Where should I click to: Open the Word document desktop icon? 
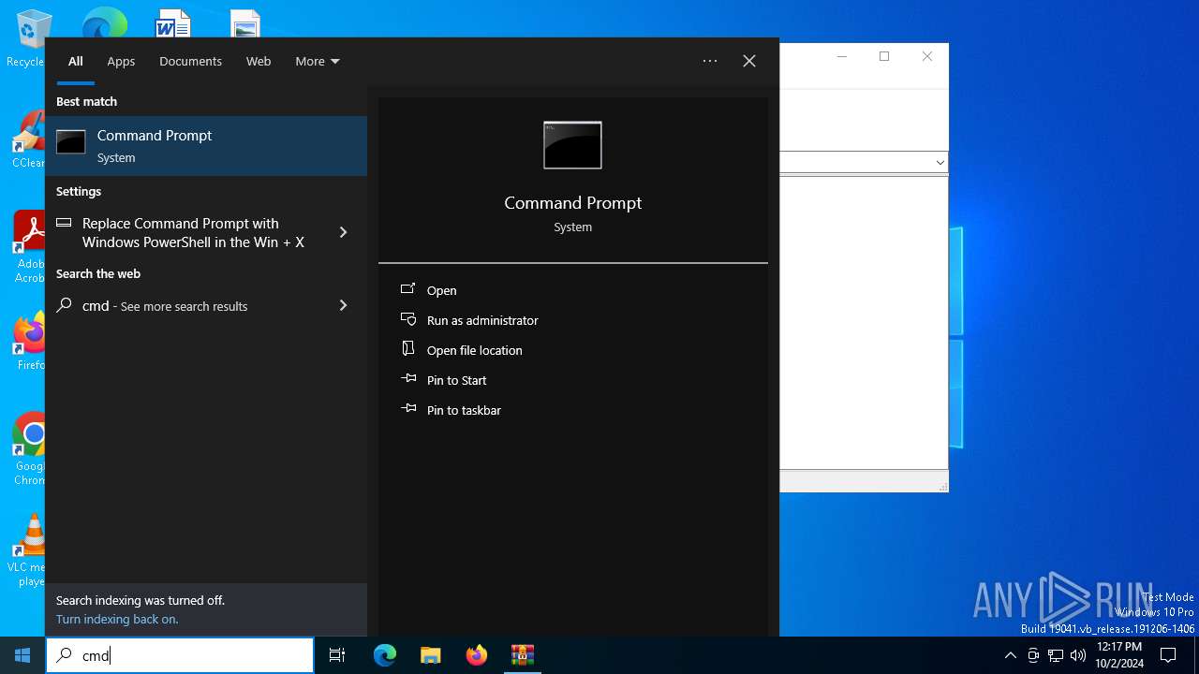pos(173,22)
